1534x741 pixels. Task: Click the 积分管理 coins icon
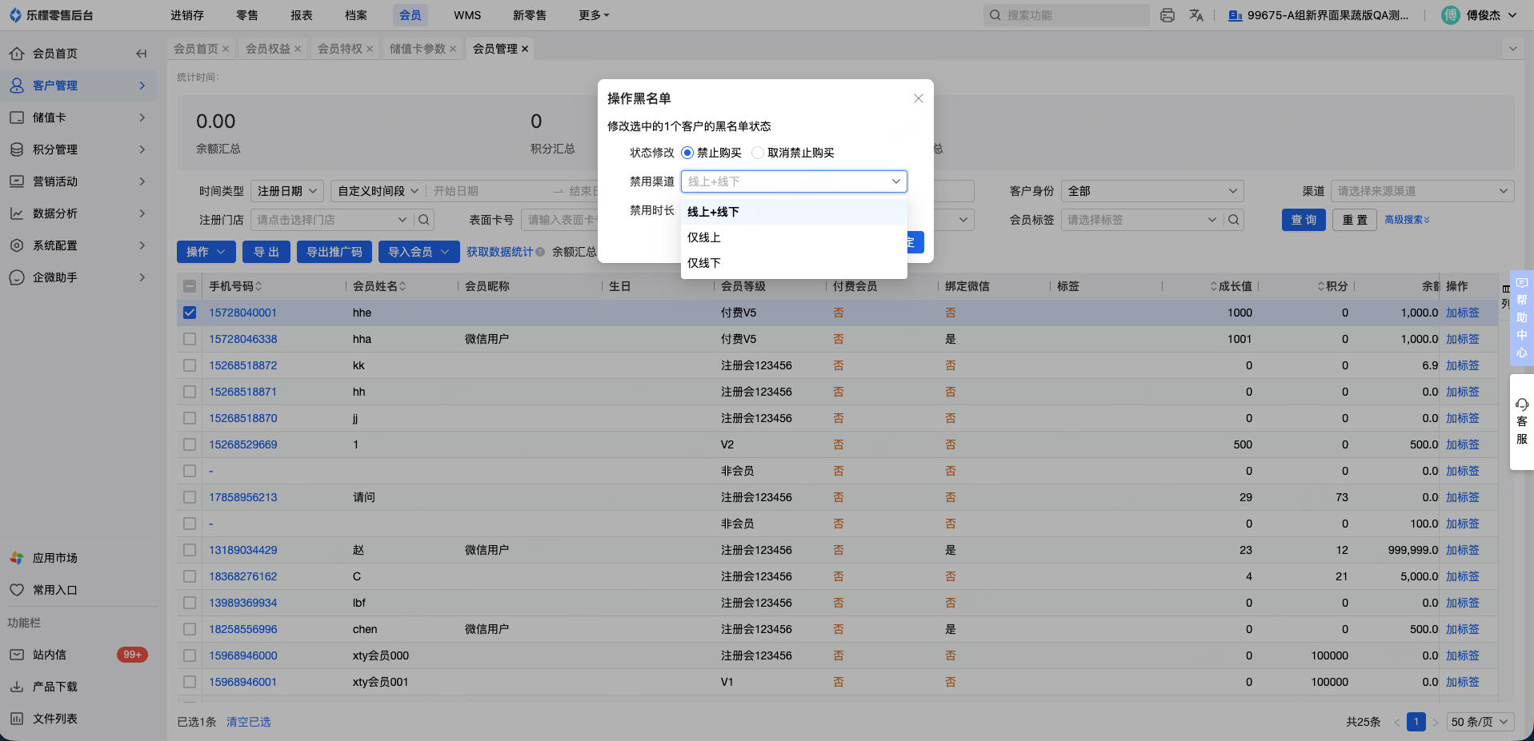pyautogui.click(x=17, y=149)
